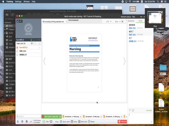Image resolution: width=169 pixels, height=126 pixels.
Task: Click the fit-to-screen fullscreen icon
Action: tap(122, 22)
